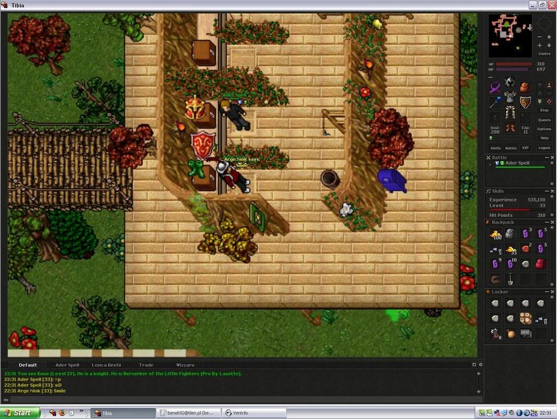The width and height of the screenshot is (557, 419).
Task: Open the Options button
Action: 544,129
